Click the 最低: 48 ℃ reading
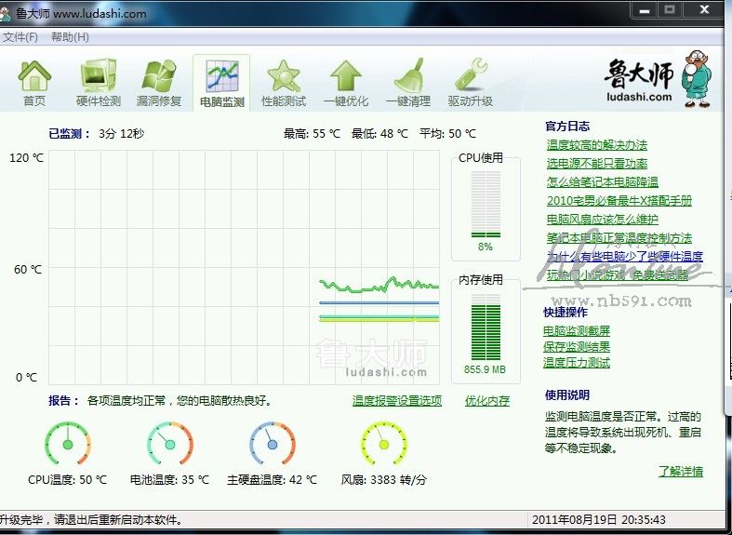This screenshot has height=535, width=732. [379, 133]
